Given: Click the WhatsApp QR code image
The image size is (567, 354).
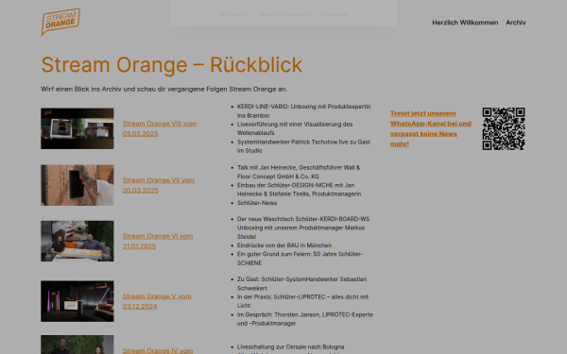Looking at the screenshot, I should click(x=504, y=128).
